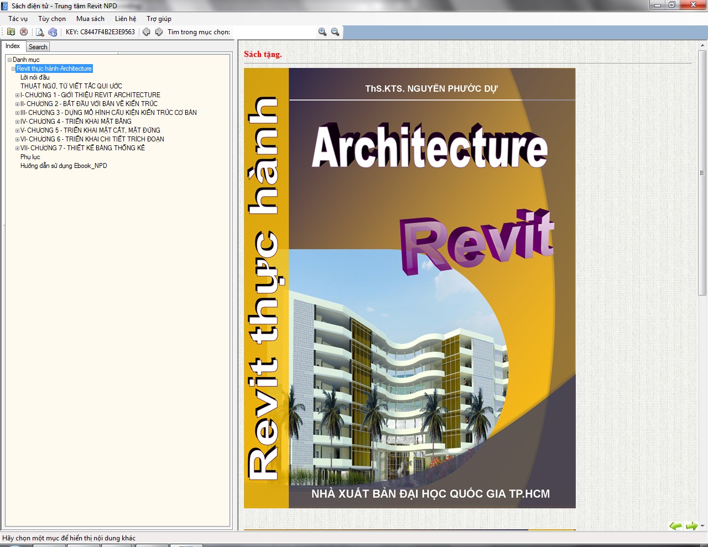Click the scrollbar down arrow in content pane
708x547 pixels.
[702, 526]
